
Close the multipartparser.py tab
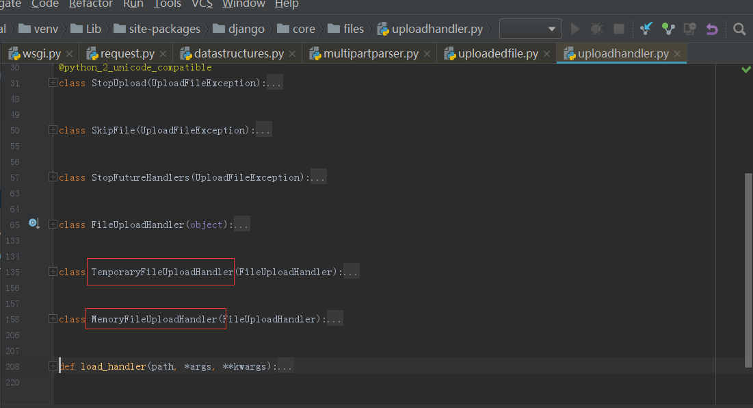pos(427,54)
